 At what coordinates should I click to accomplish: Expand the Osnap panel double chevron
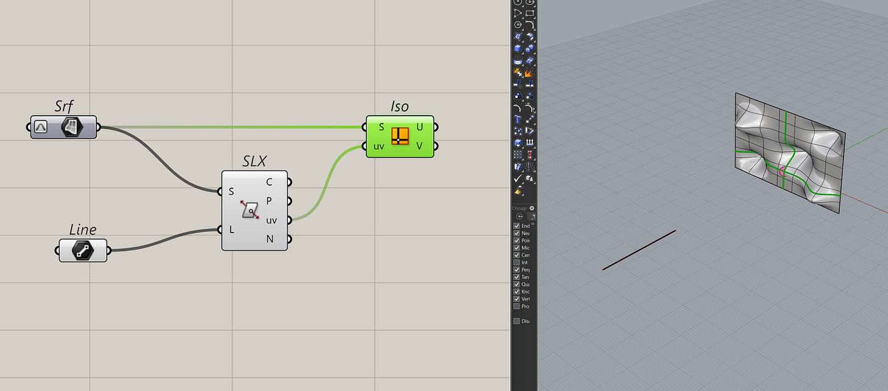pos(533,224)
